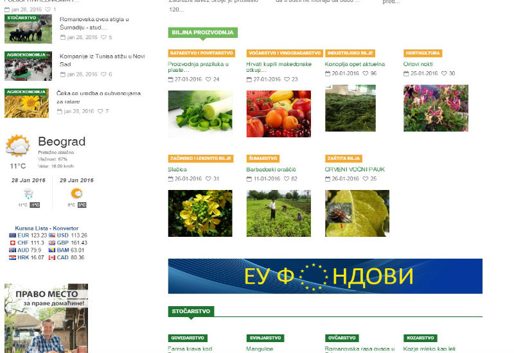Select the VOĆARSTVO I VINOGRADARSTVO category tag

(x=285, y=53)
